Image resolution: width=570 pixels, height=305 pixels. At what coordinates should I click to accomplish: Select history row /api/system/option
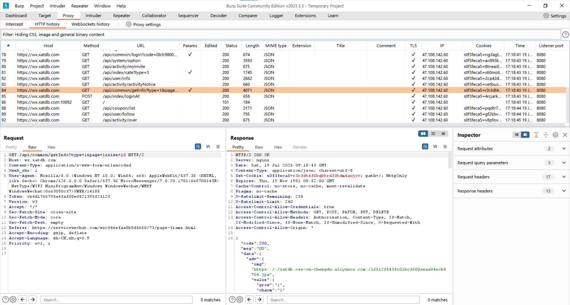283,61
